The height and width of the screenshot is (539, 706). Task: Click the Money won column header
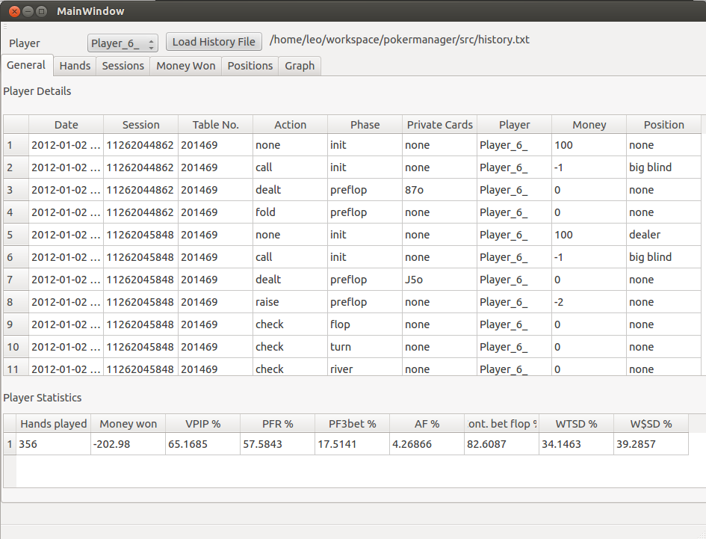click(x=128, y=424)
